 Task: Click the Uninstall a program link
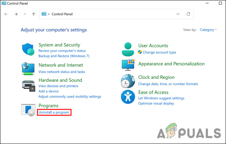pyautogui.click(x=54, y=113)
